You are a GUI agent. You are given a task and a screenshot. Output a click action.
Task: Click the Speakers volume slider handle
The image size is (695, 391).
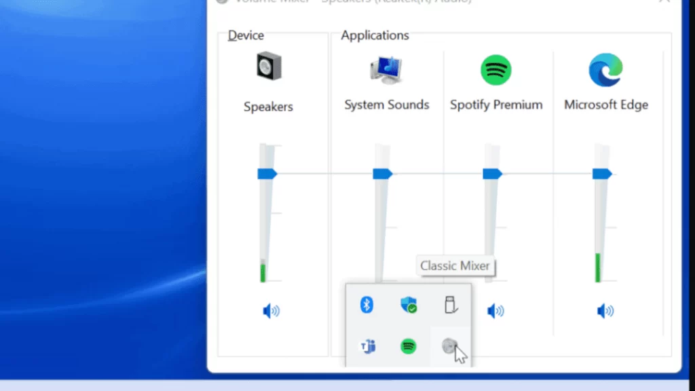coord(267,174)
